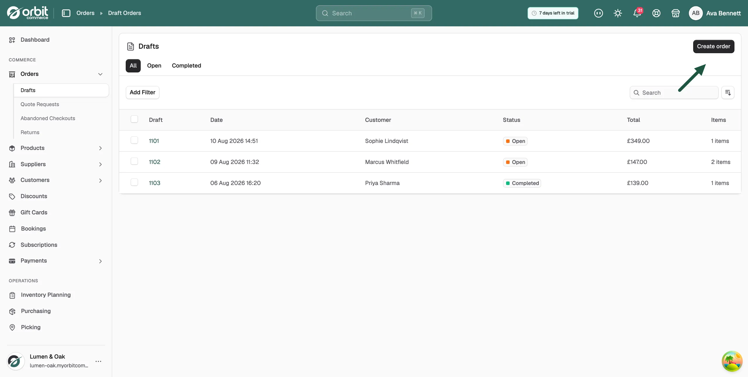Click the pause icon in header
This screenshot has height=377, width=748.
coord(598,13)
